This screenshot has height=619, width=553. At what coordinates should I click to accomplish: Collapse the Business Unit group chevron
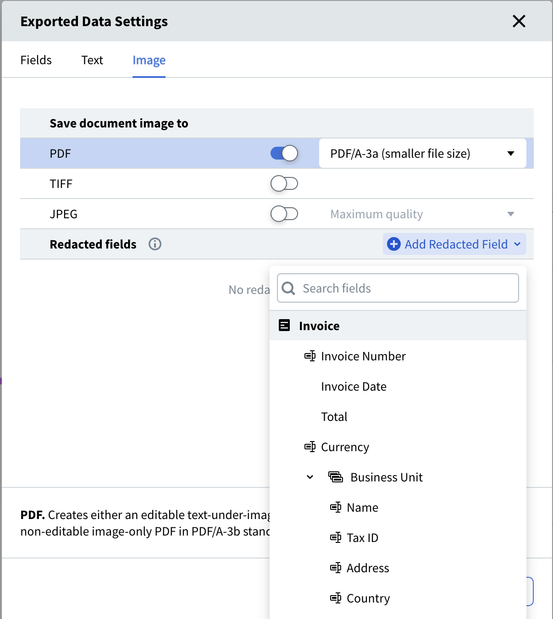point(310,477)
